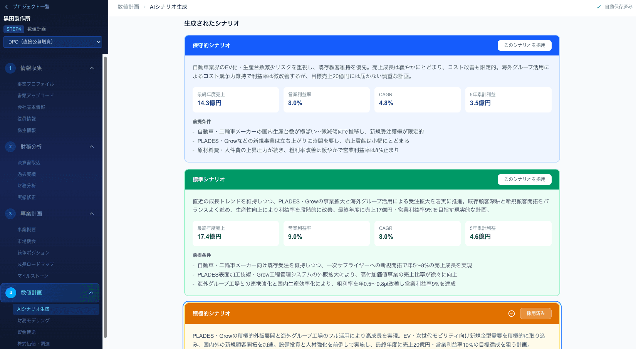This screenshot has width=636, height=349.
Task: Collapse the 事業計画 section
Action: coord(92,214)
